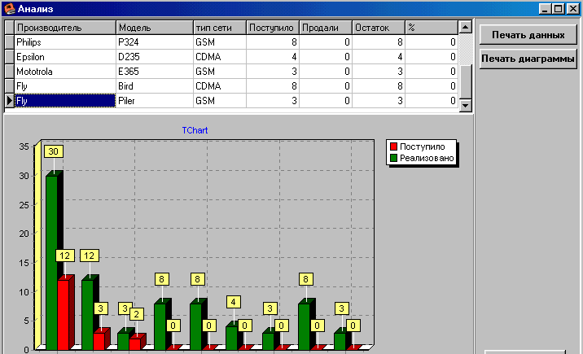The height and width of the screenshot is (354, 583).
Task: Click the P324 model cell
Action: 155,42
